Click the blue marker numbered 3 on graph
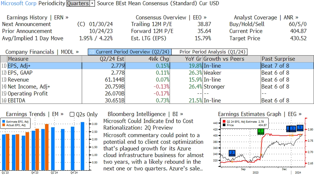 click(293, 129)
